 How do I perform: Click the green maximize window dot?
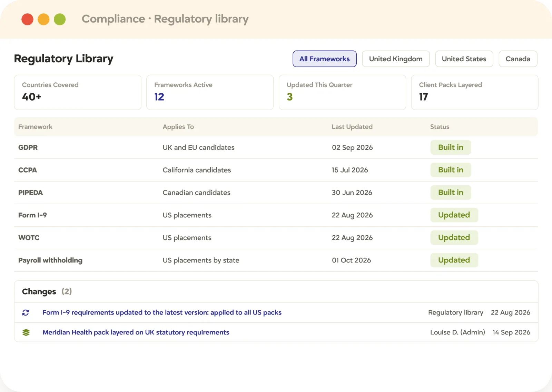[x=60, y=19]
